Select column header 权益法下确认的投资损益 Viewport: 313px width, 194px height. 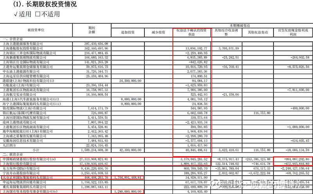pos(191,32)
